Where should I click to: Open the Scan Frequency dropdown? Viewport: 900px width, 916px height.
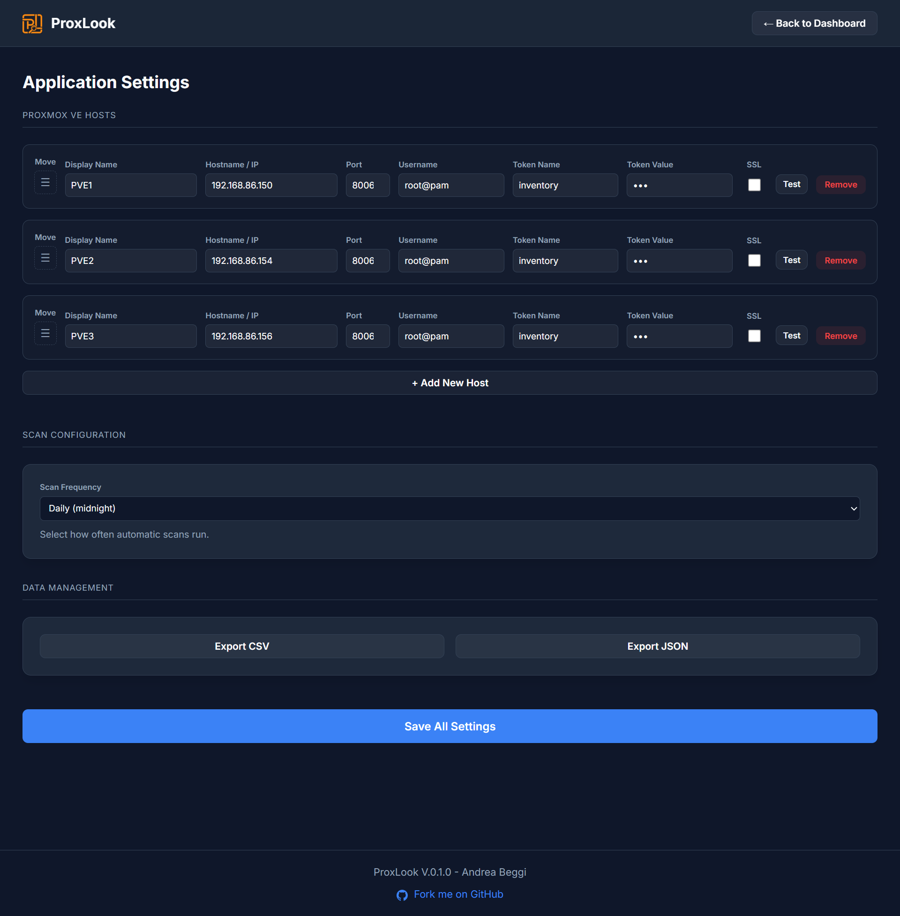click(450, 509)
